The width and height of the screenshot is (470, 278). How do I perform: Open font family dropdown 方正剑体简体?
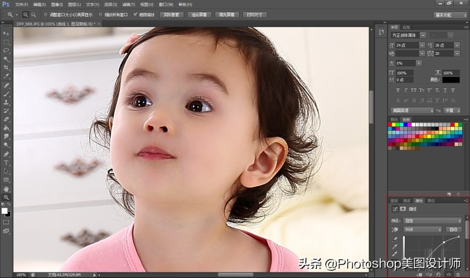pos(423,35)
